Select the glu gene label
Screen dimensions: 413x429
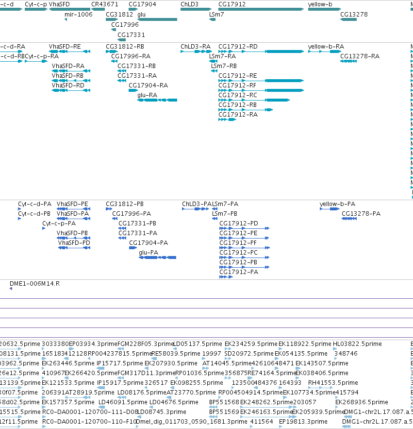tap(141, 15)
